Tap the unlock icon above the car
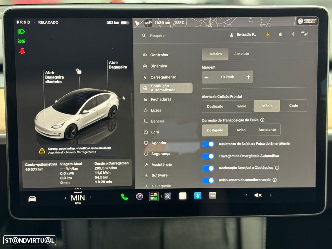 point(79,71)
